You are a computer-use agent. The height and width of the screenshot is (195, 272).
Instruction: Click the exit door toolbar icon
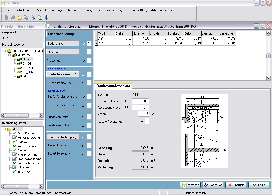[47, 18]
